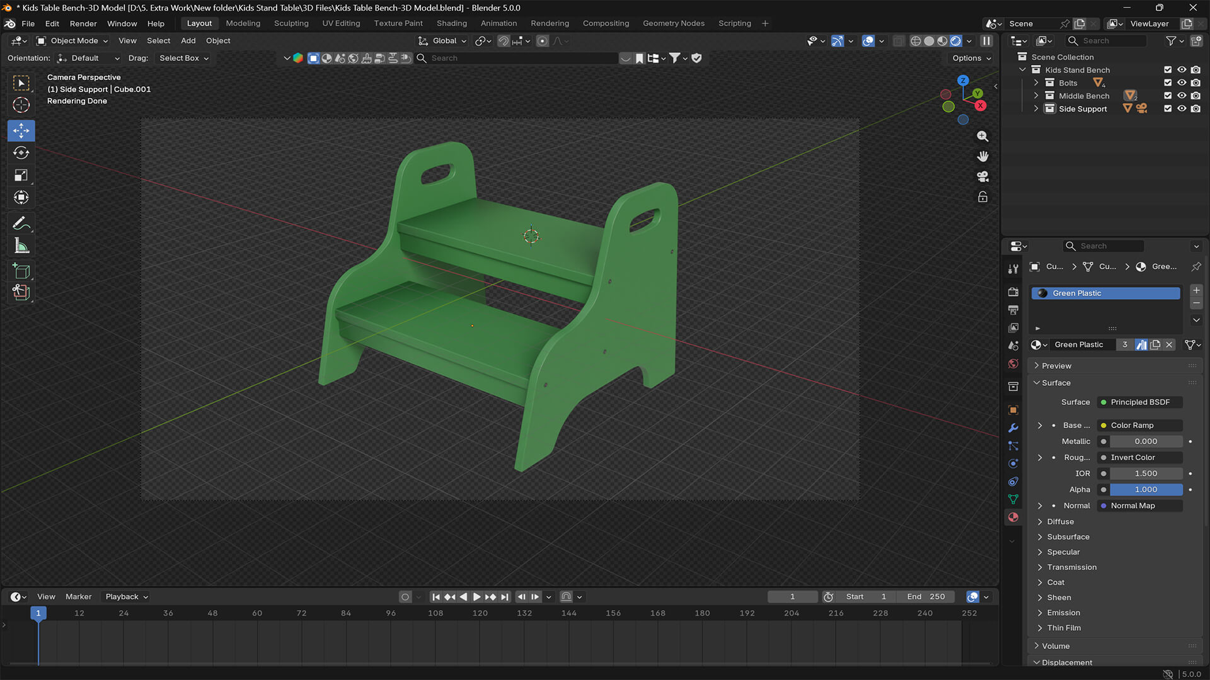Disable Side Support render camera icon
Screen dimensions: 1210x680
(1196, 108)
